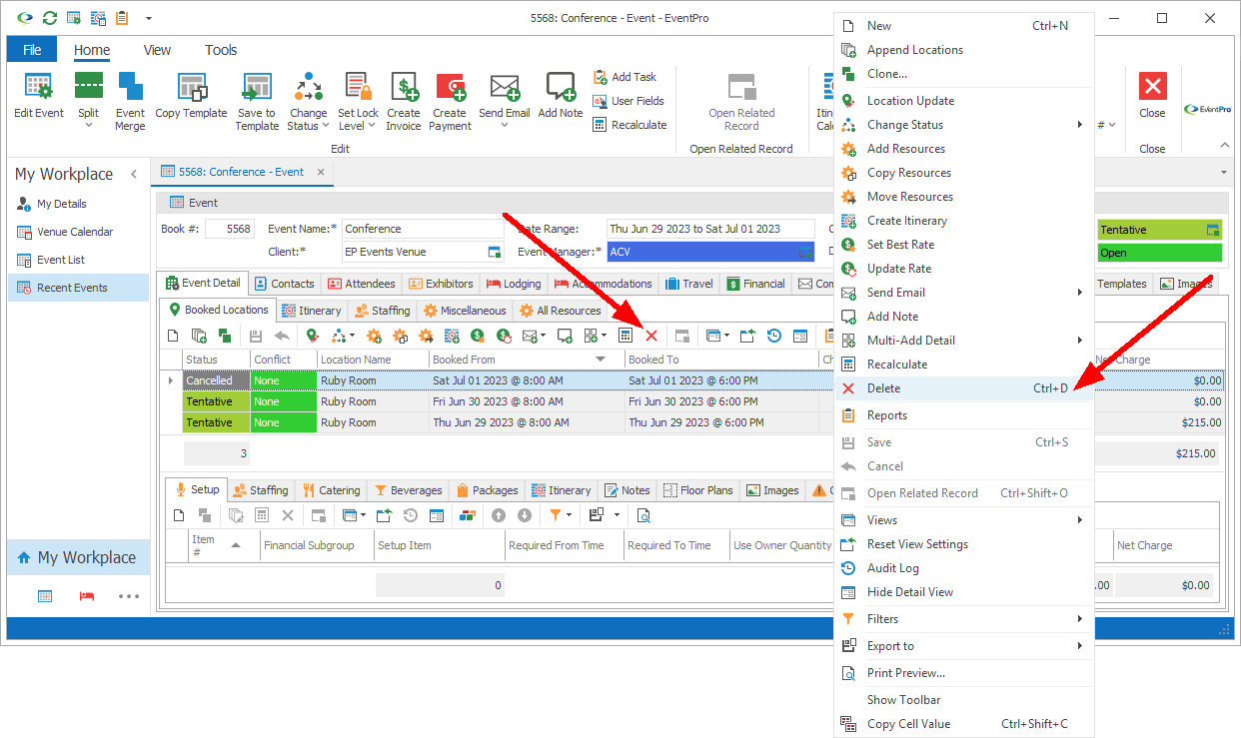Click the refresh icon in the title bar
Screen dimensions: 1241x738
(50, 18)
